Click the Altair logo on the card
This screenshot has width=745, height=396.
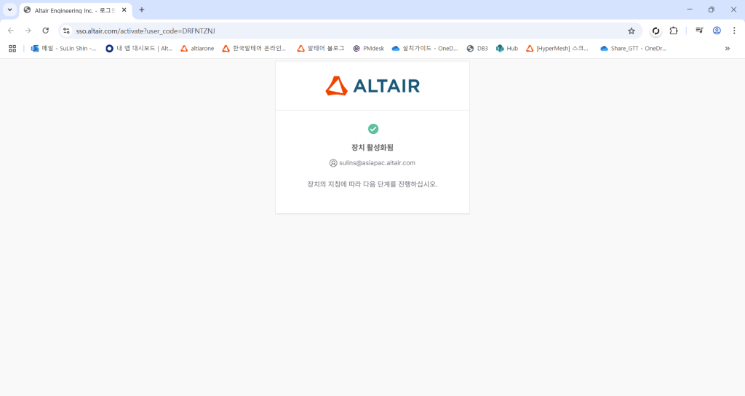tap(372, 86)
